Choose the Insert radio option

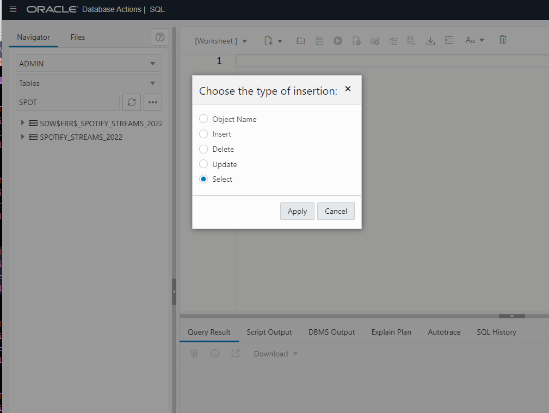click(203, 134)
